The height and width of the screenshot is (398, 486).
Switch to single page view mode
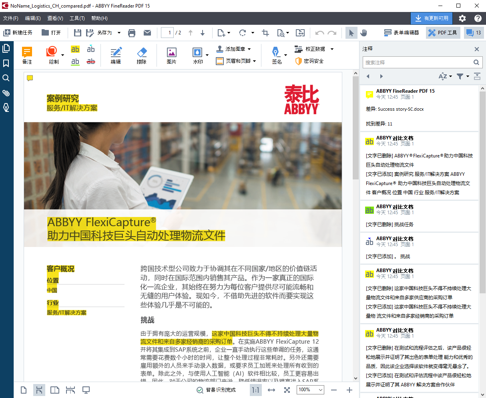click(x=24, y=390)
